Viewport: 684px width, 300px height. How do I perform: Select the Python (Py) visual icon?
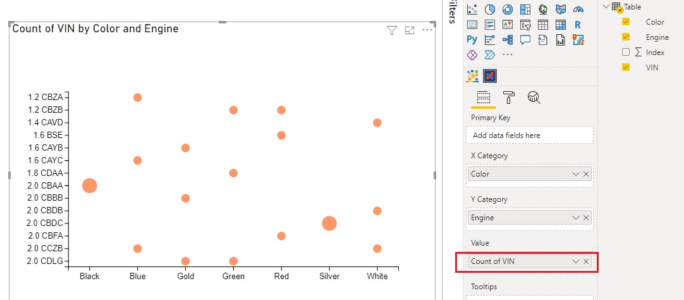[472, 40]
